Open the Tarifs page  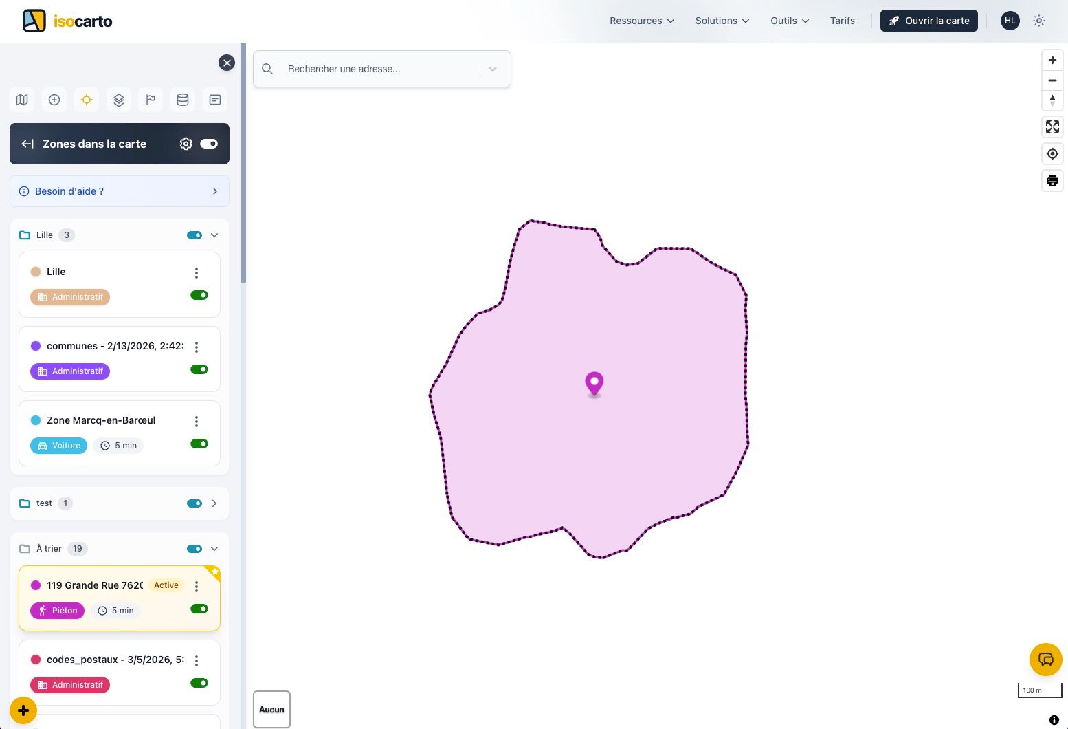coord(842,21)
